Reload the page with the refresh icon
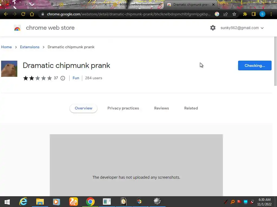This screenshot has width=277, height=207. 23,14
